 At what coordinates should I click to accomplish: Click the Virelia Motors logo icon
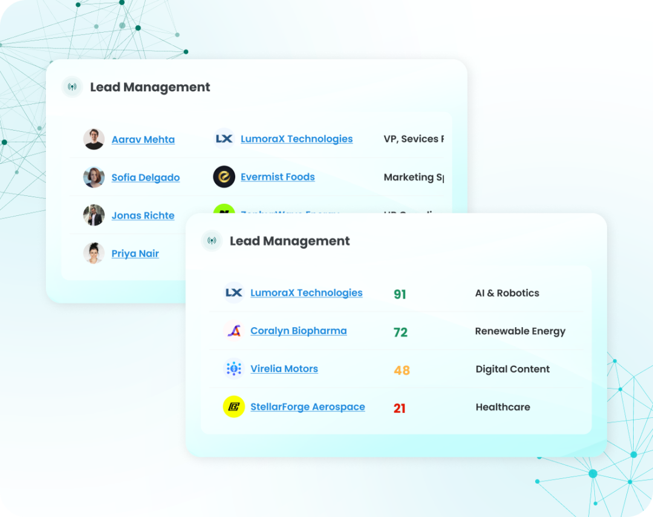(233, 369)
